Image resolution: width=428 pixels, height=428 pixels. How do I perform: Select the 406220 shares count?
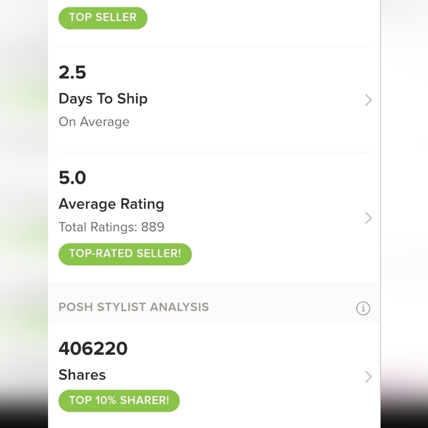[93, 348]
